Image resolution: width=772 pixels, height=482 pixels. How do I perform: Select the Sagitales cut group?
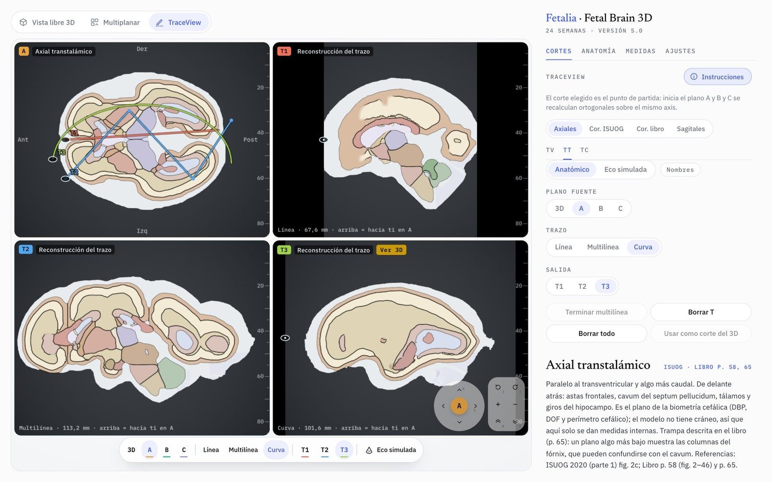pyautogui.click(x=690, y=129)
